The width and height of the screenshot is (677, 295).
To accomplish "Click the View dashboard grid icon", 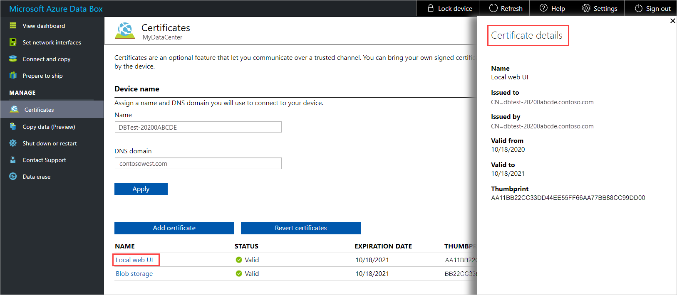I will [13, 26].
